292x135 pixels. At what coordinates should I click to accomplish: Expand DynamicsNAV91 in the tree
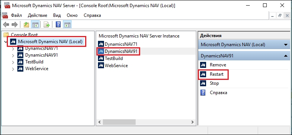coord(13,55)
